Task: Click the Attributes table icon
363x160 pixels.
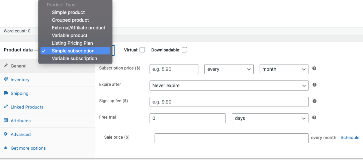Action: [x=6, y=121]
